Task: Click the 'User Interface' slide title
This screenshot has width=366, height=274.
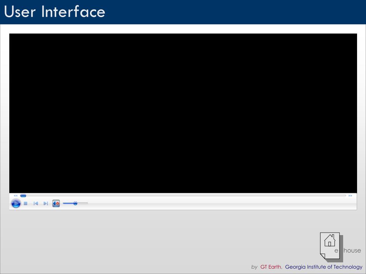Action: (55, 12)
